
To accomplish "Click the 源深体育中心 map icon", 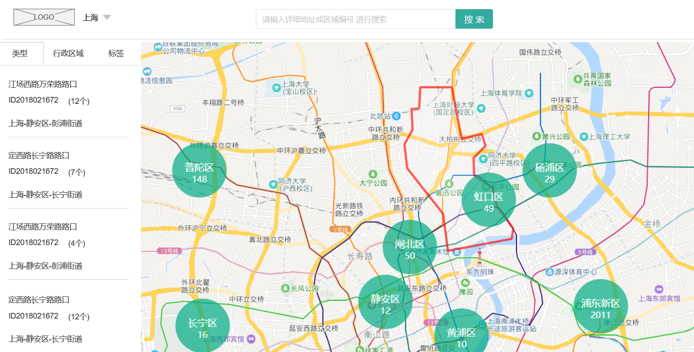I will [550, 272].
